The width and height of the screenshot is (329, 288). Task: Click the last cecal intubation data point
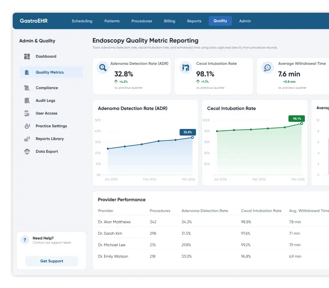(302, 124)
